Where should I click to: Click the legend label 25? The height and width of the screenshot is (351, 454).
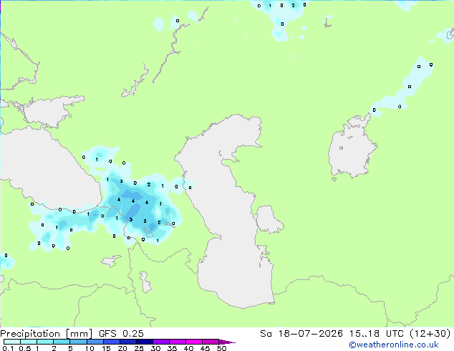click(139, 348)
